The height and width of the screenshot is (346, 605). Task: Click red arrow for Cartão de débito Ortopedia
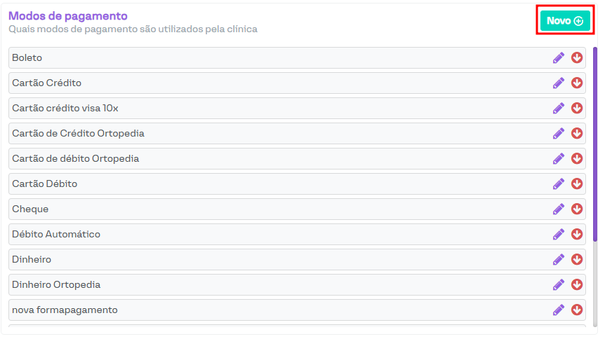pos(577,158)
